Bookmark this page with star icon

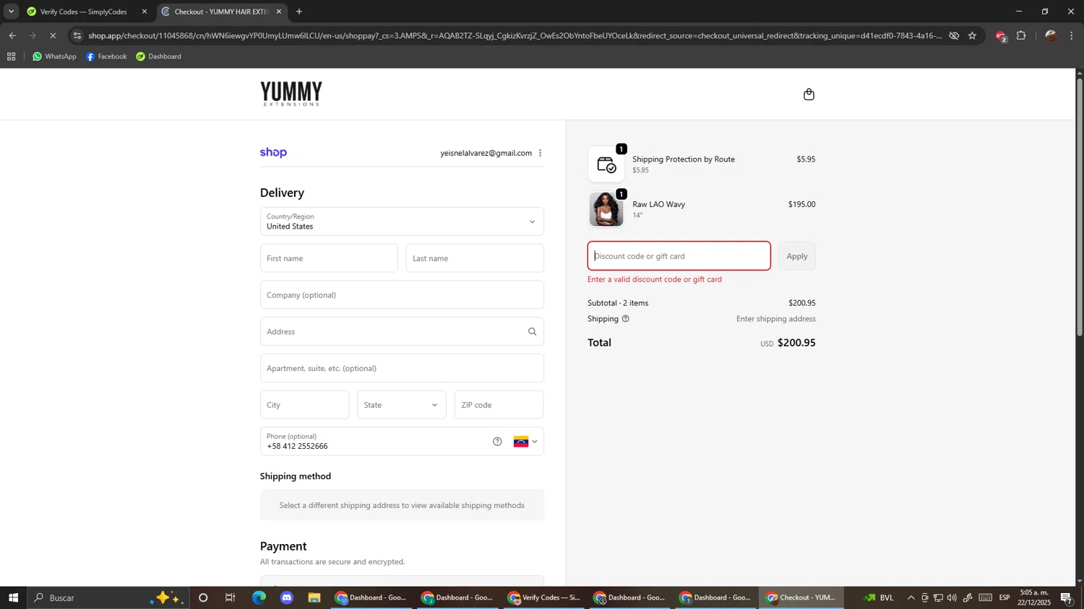click(972, 35)
